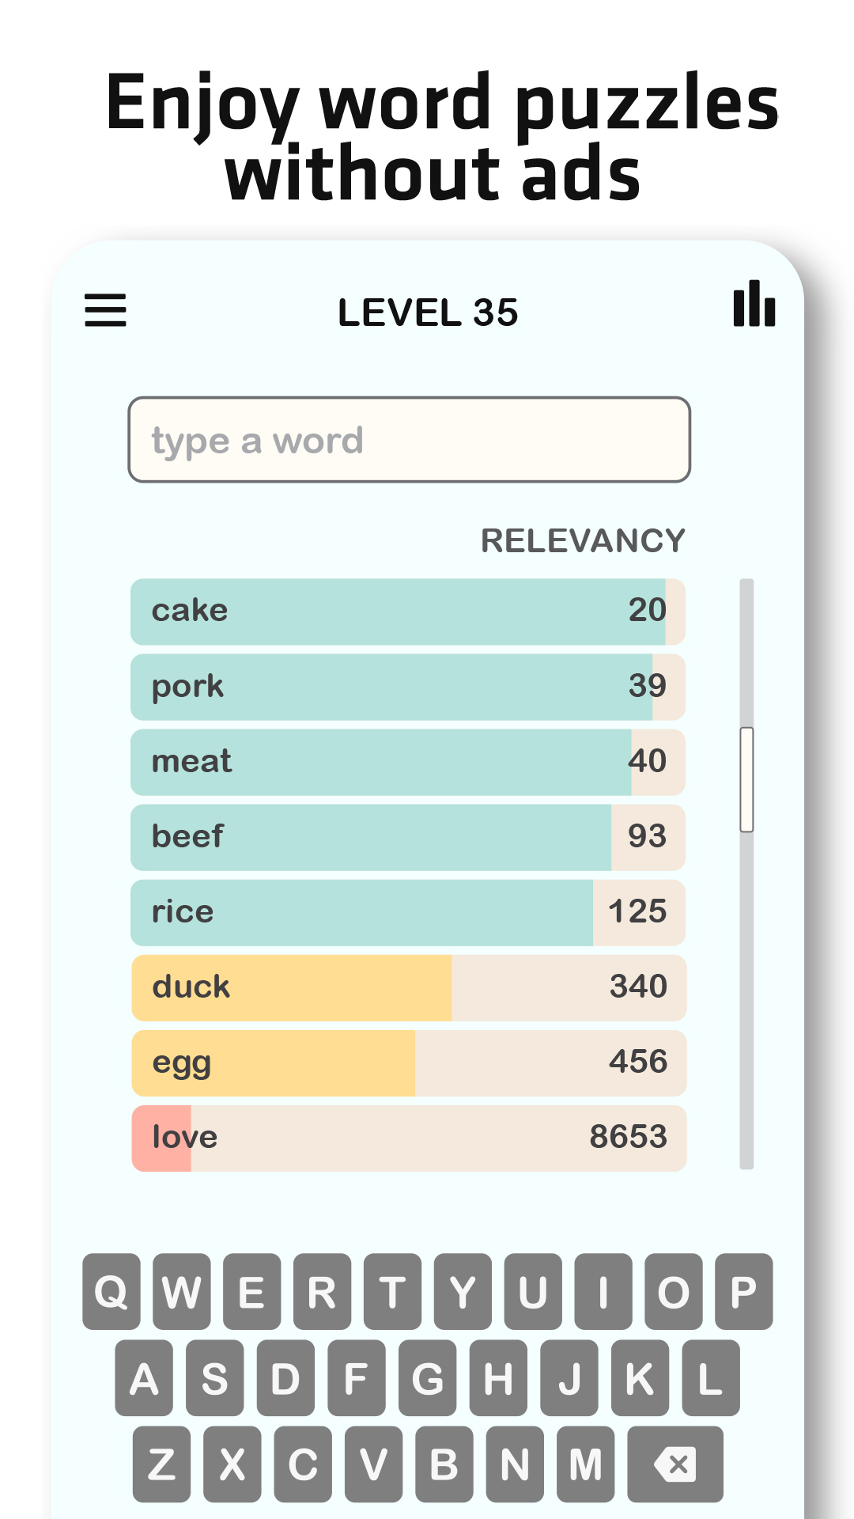Tap the T key
854x1519 pixels.
392,1292
